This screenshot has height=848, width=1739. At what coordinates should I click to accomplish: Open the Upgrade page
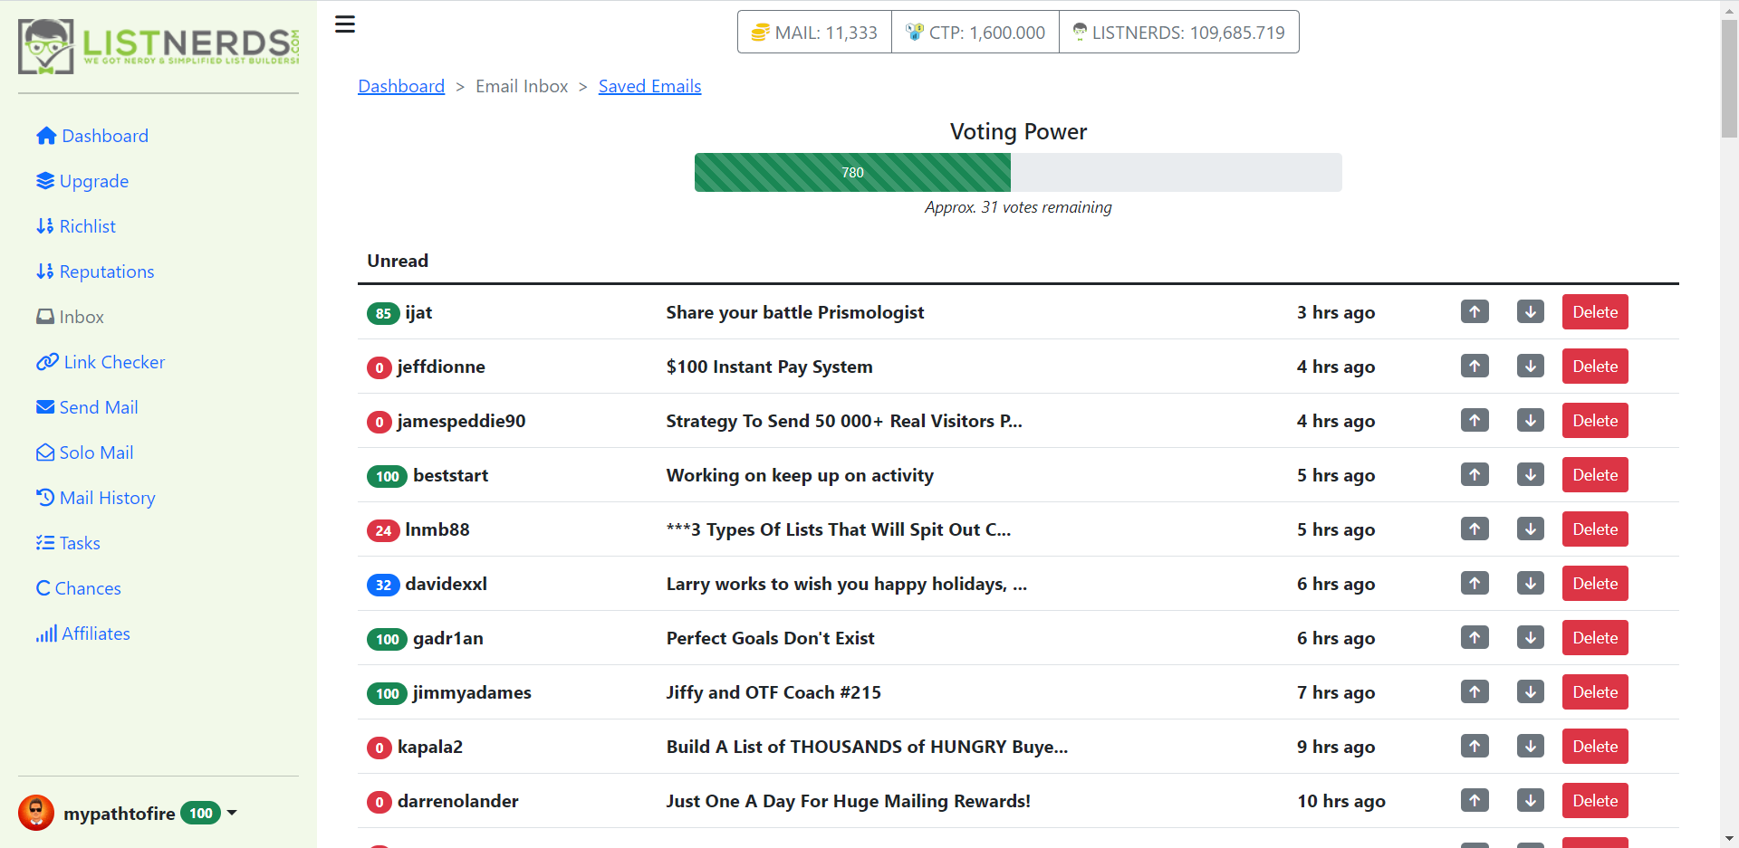pyautogui.click(x=82, y=181)
